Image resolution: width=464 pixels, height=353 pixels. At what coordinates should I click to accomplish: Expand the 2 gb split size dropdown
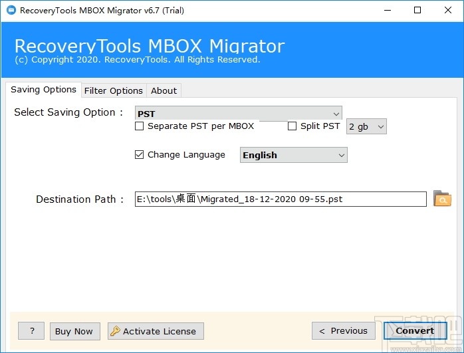click(366, 127)
